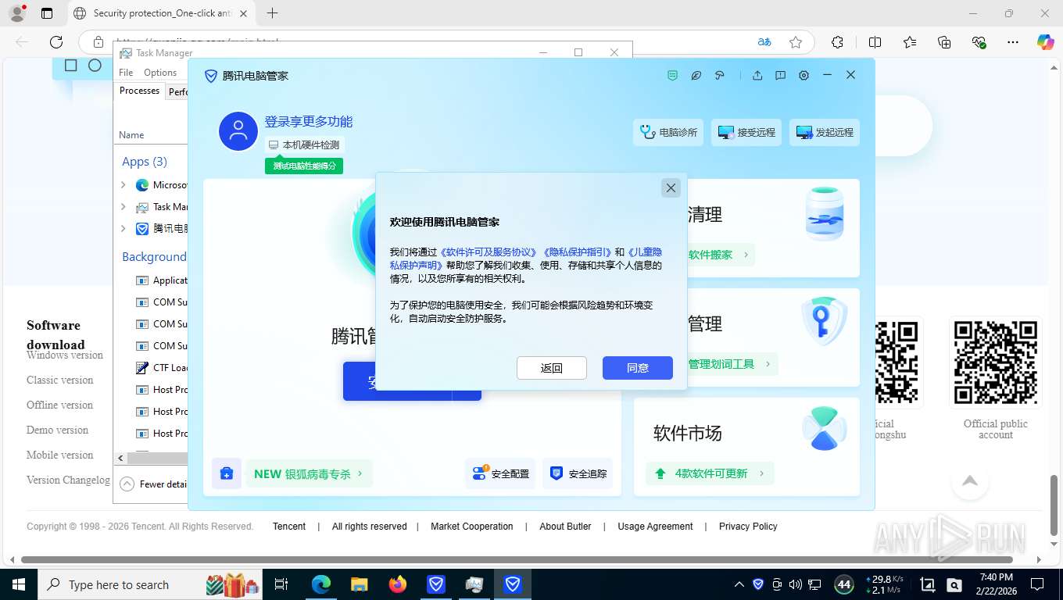Image resolution: width=1063 pixels, height=600 pixels.
Task: Click Official public account QR code
Action: point(995,362)
